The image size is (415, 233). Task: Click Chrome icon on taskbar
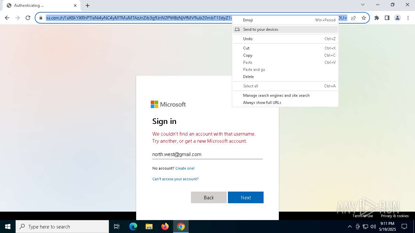(181, 227)
